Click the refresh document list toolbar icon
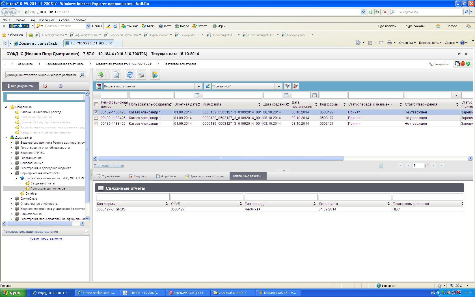Viewport: 475px width, 297px height. [x=130, y=75]
